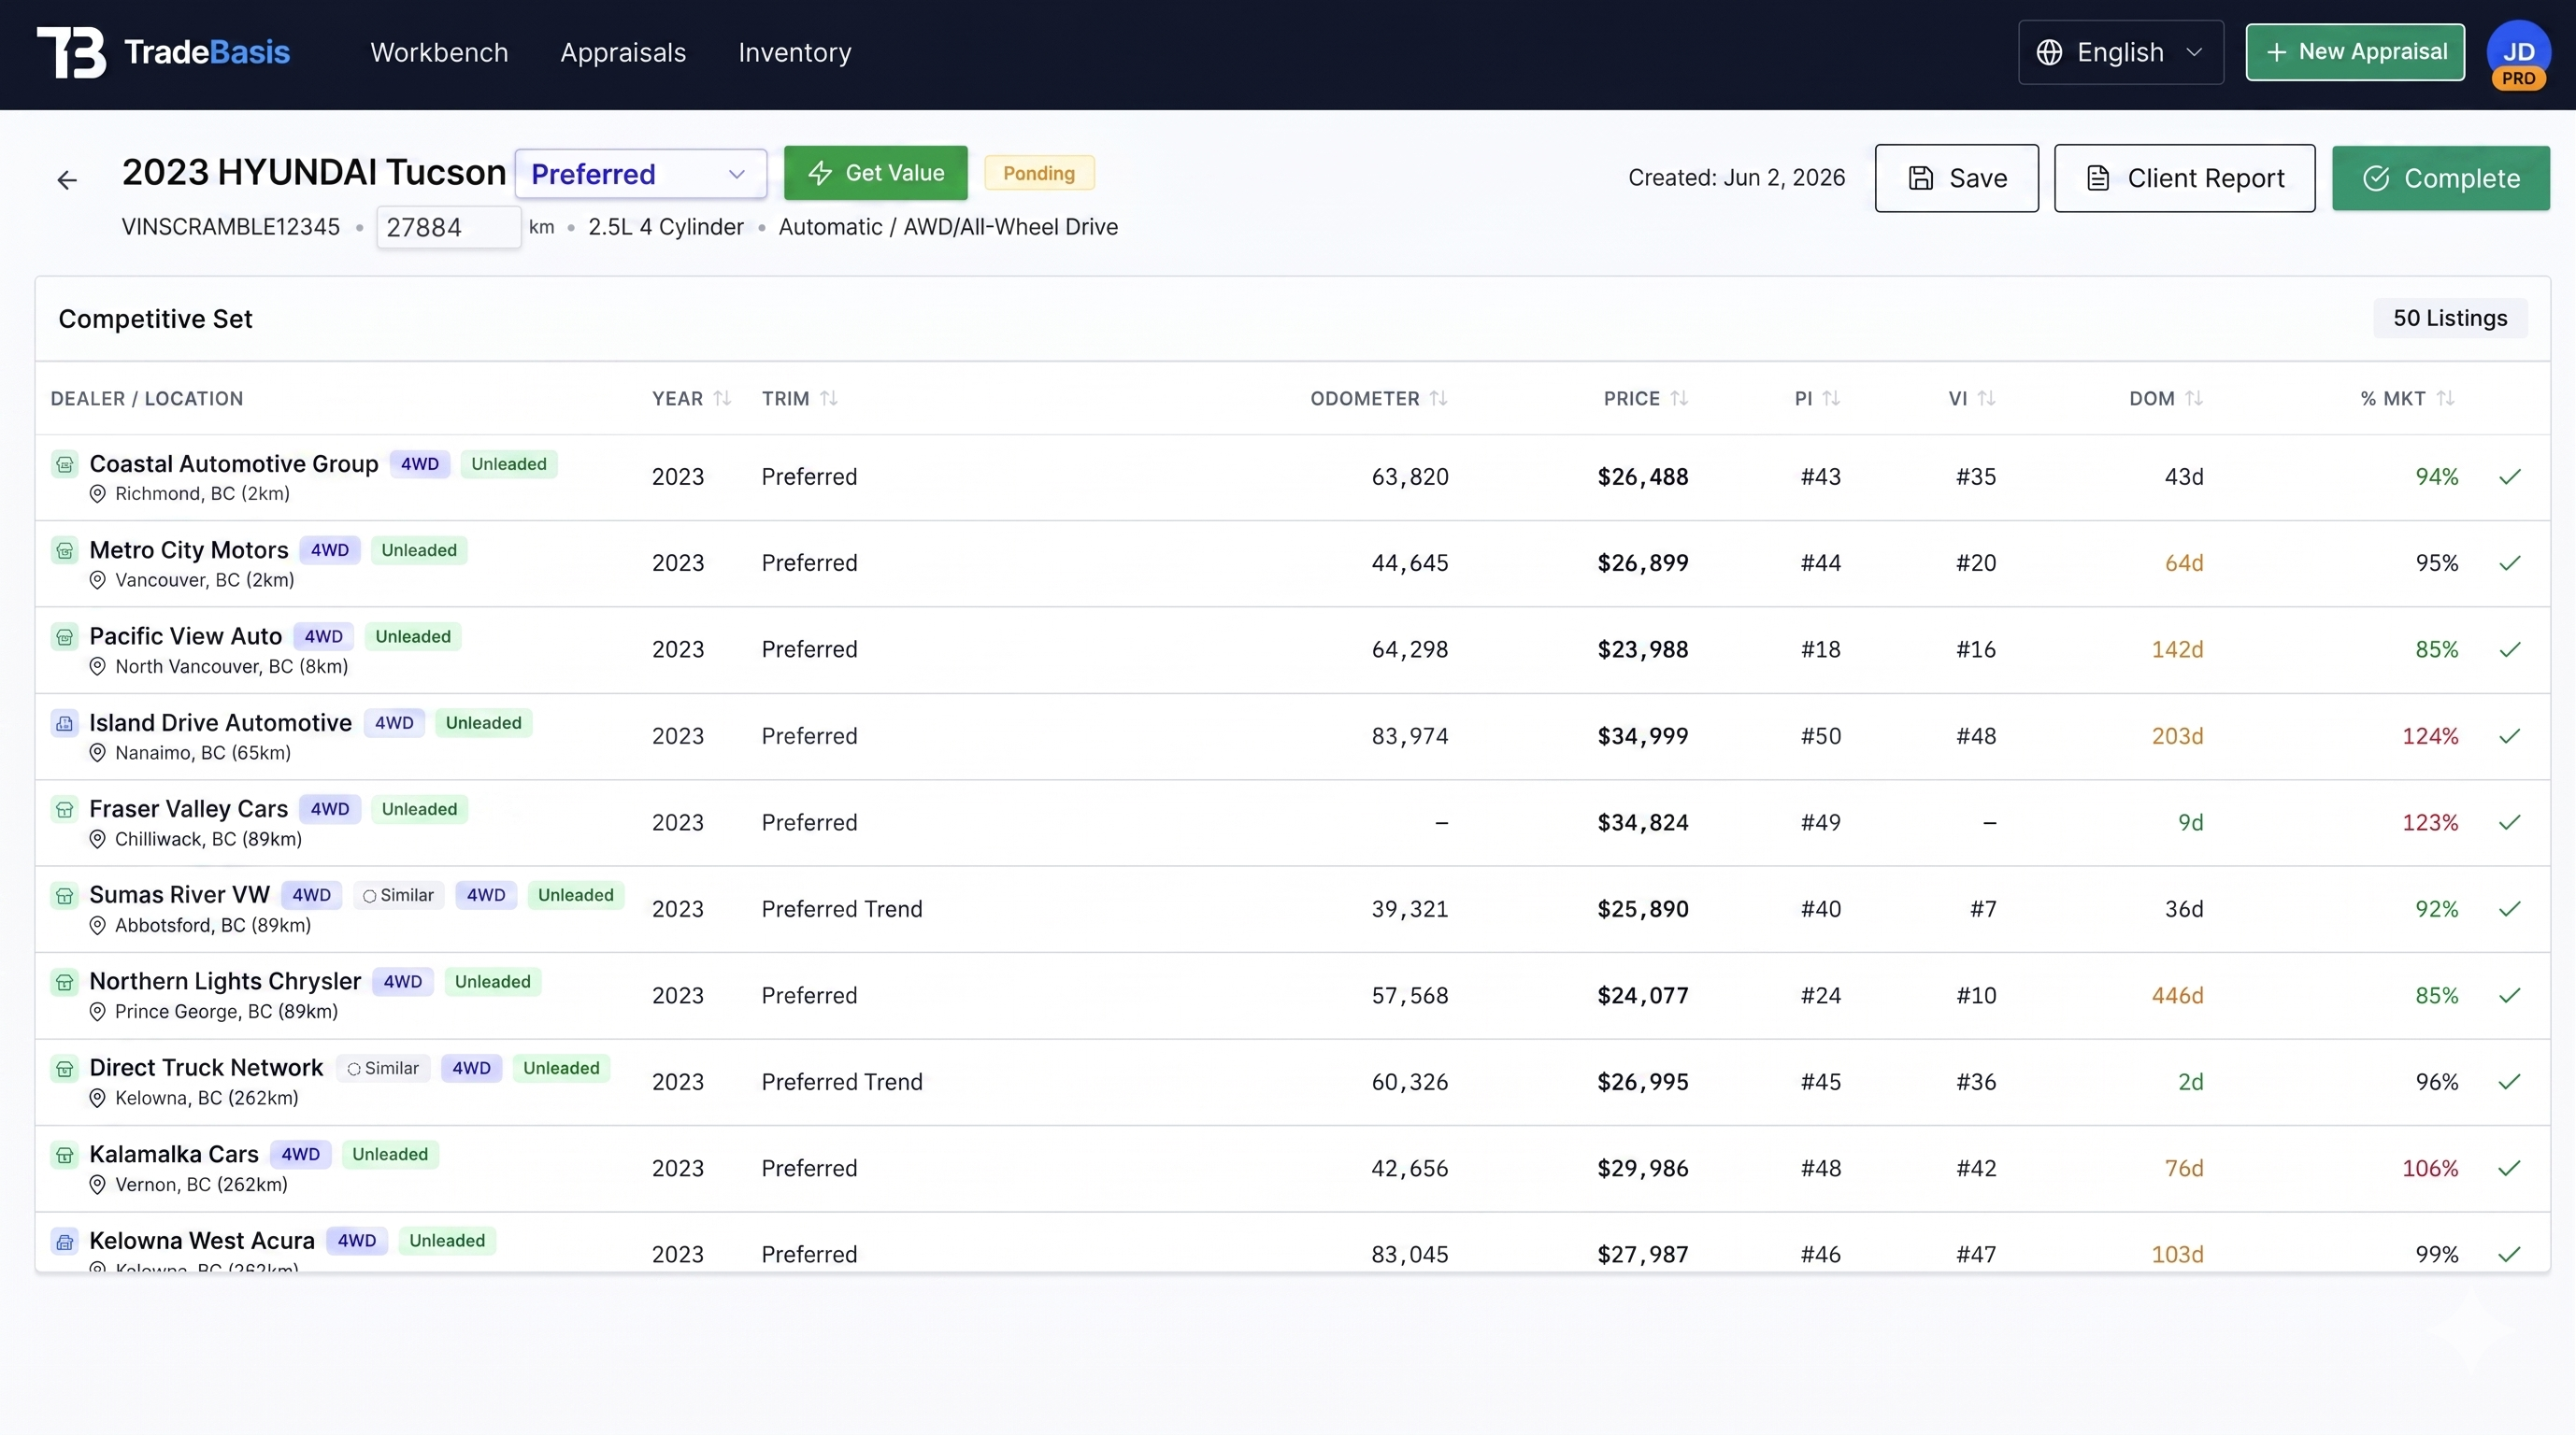Toggle the checkmark for Kalamalka Cars row
The image size is (2576, 1435).
pyautogui.click(x=2509, y=1168)
